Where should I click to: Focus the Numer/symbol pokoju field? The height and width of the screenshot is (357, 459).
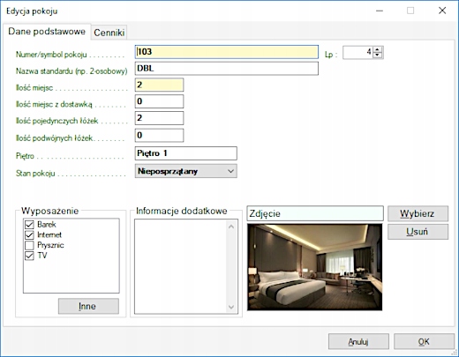tap(227, 52)
